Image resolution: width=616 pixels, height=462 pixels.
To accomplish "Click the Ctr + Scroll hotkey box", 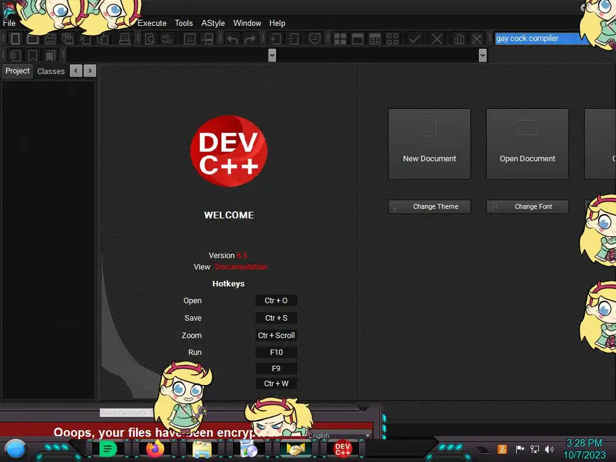I will pos(276,336).
